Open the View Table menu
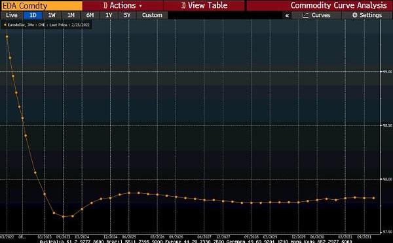The width and height of the screenshot is (393, 243). [x=204, y=5]
